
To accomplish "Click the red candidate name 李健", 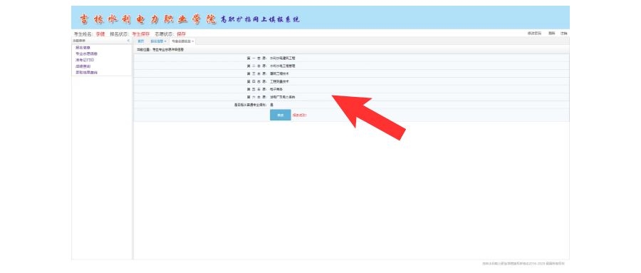I will click(100, 34).
